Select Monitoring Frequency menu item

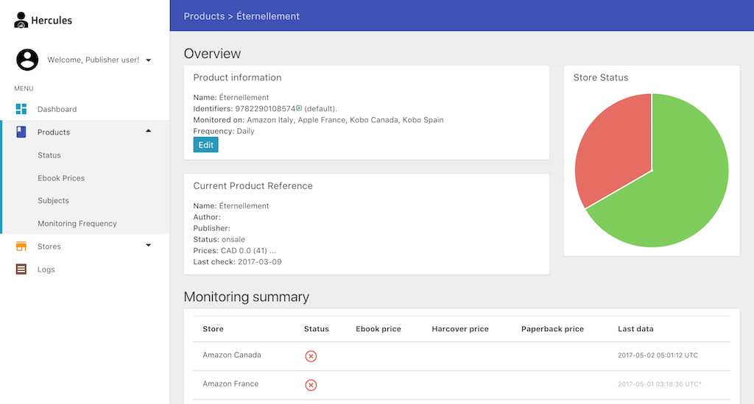point(77,224)
